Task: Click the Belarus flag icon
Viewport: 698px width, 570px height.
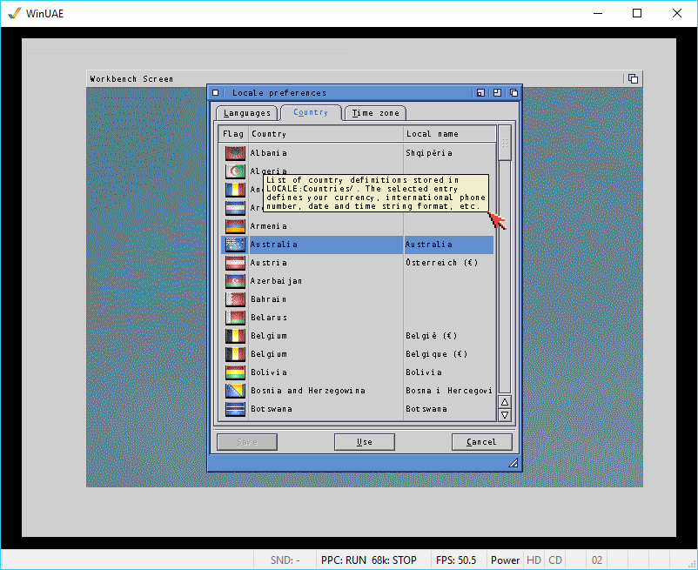Action: (235, 318)
